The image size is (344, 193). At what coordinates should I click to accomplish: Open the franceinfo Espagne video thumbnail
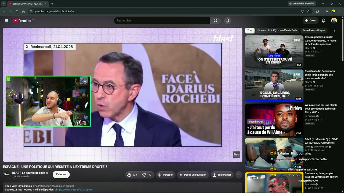click(274, 183)
